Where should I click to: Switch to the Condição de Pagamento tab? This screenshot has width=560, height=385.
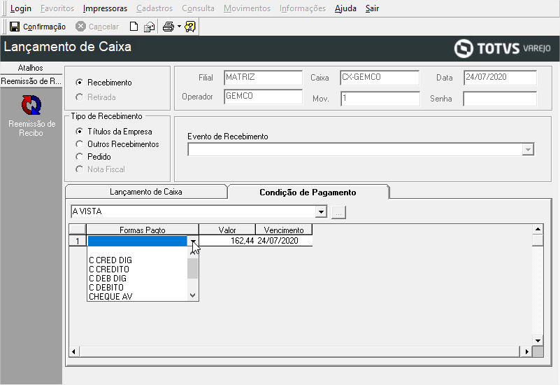click(308, 192)
